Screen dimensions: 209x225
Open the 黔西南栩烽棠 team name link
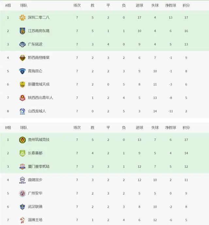[39, 58]
